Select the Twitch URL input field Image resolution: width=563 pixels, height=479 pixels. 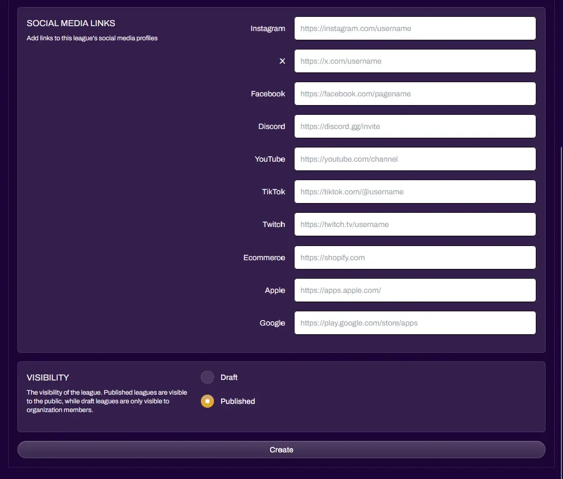(x=415, y=224)
